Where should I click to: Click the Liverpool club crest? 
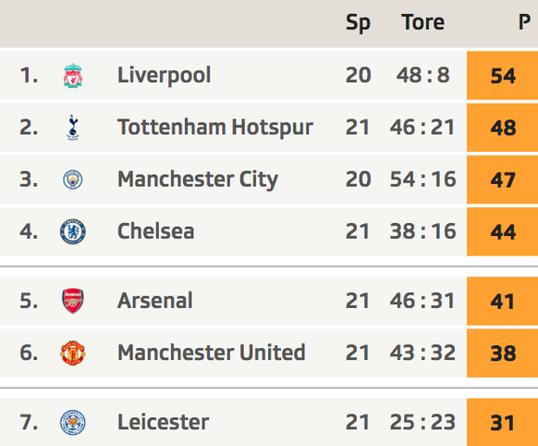click(73, 76)
